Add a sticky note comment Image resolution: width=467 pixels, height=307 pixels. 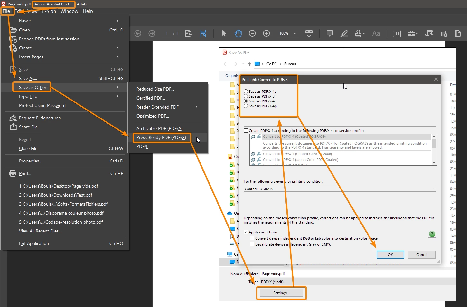pos(330,33)
